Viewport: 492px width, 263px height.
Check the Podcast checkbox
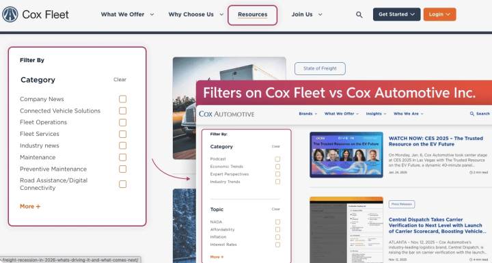pyautogui.click(x=277, y=159)
